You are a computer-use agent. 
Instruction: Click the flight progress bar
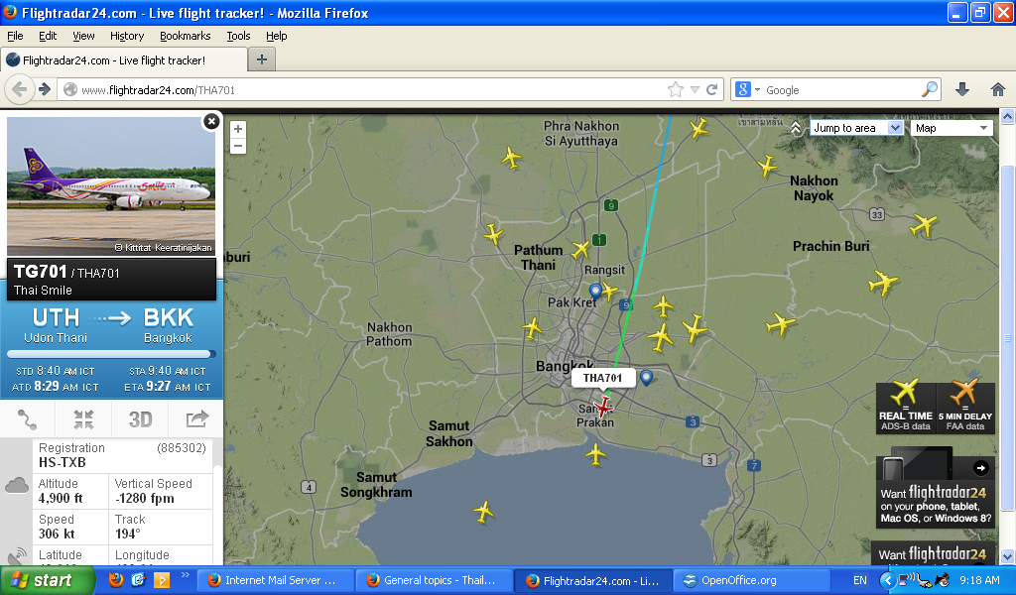(111, 354)
